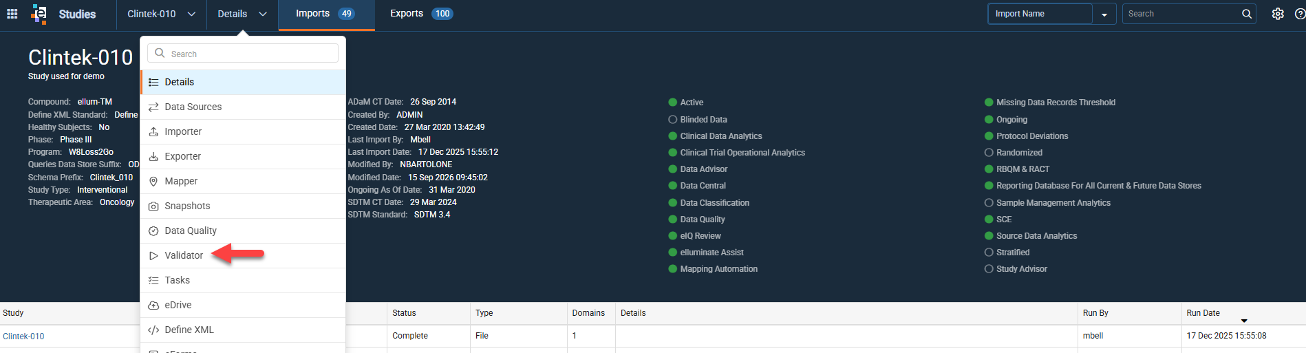Toggle the Ongoing indicator
Image resolution: width=1306 pixels, height=353 pixels.
click(989, 120)
